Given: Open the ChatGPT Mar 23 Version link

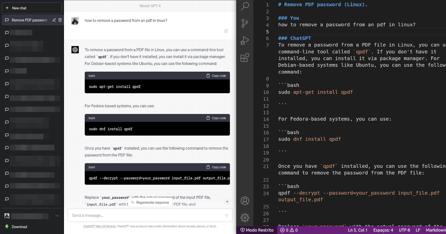Looking at the screenshot, I should pyautogui.click(x=100, y=226).
